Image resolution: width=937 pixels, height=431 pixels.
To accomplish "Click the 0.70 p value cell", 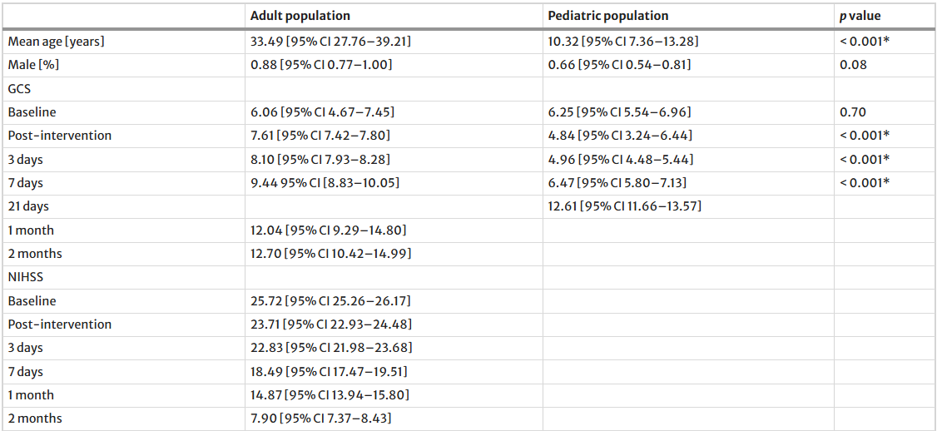I will 852,111.
